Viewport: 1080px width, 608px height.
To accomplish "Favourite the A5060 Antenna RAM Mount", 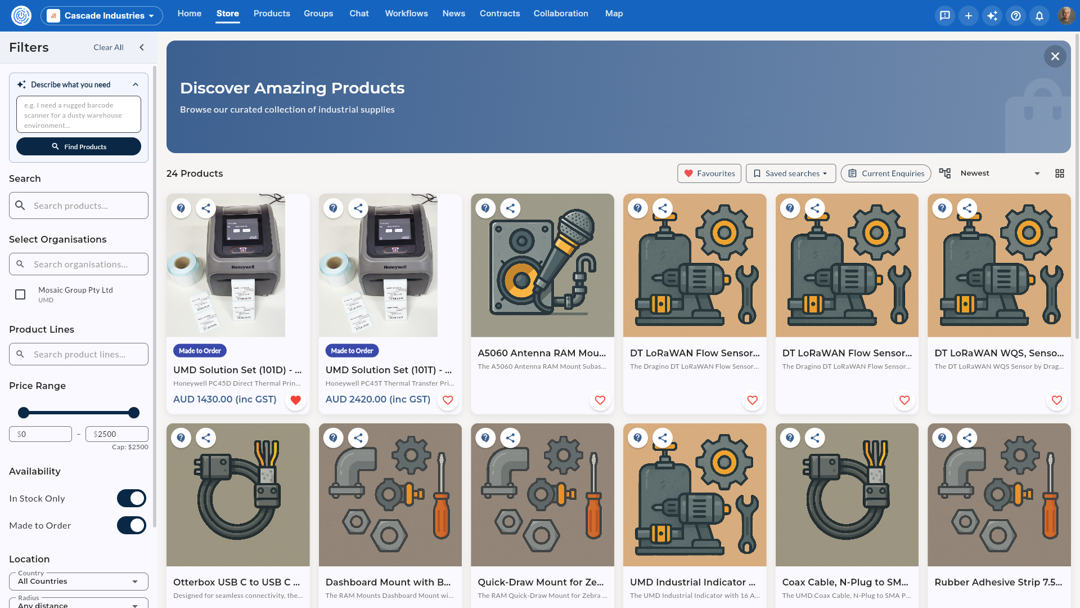I will [x=600, y=400].
